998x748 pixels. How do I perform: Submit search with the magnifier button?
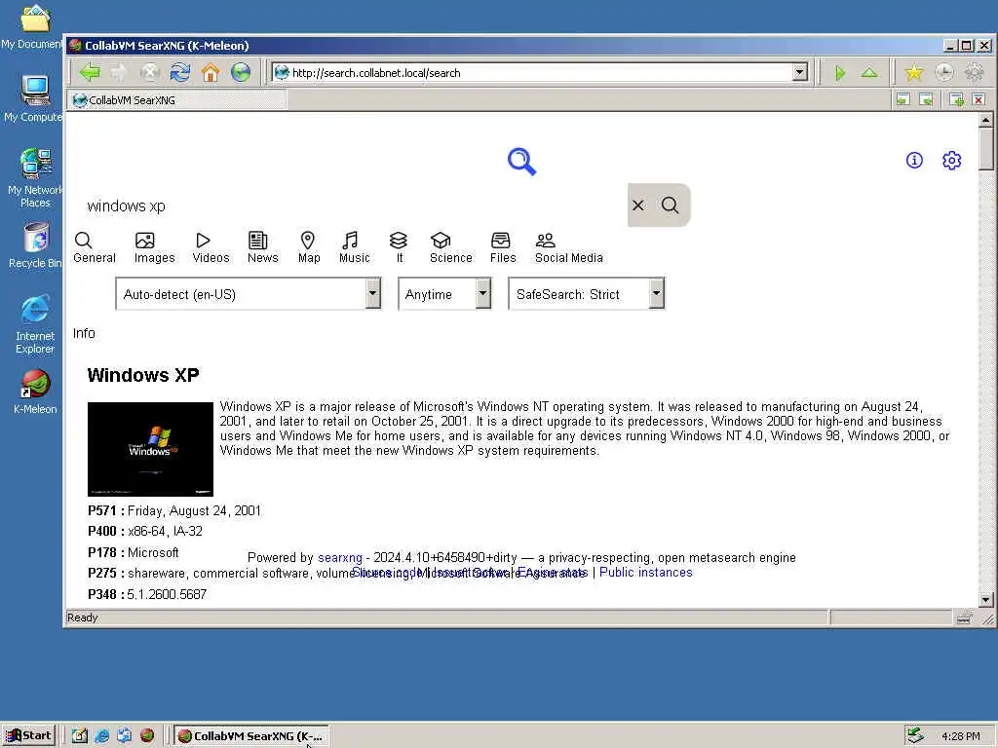(x=671, y=205)
